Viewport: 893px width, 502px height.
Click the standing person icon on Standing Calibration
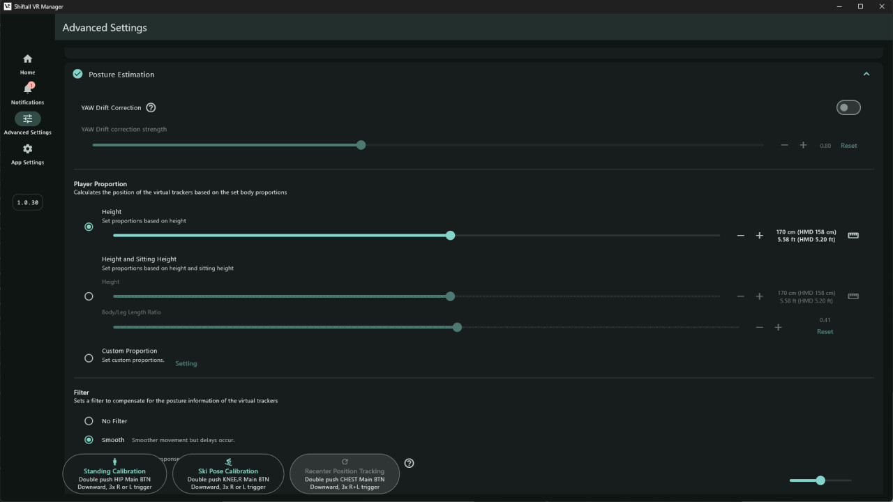point(114,461)
